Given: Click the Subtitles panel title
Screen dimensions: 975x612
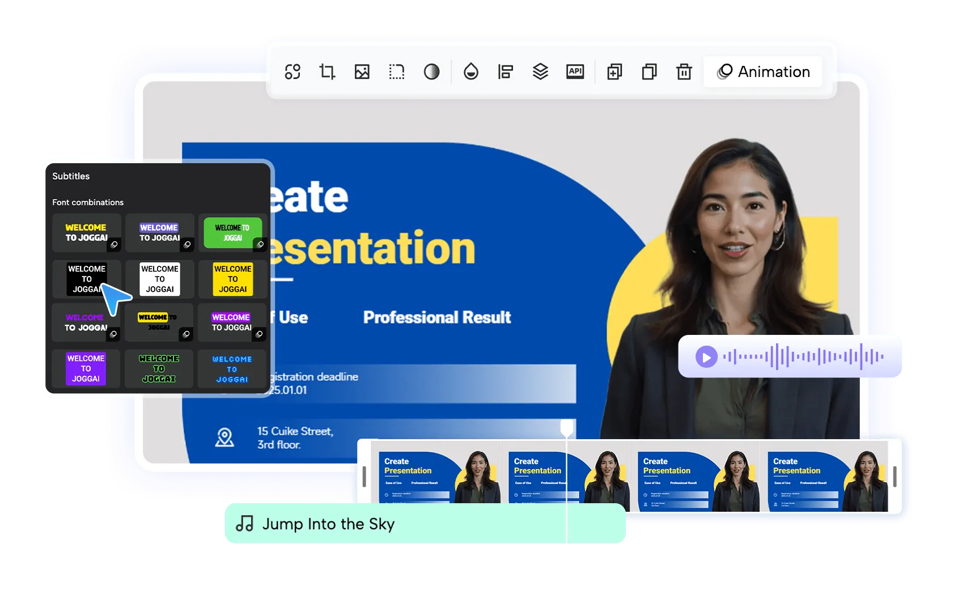Looking at the screenshot, I should point(71,176).
